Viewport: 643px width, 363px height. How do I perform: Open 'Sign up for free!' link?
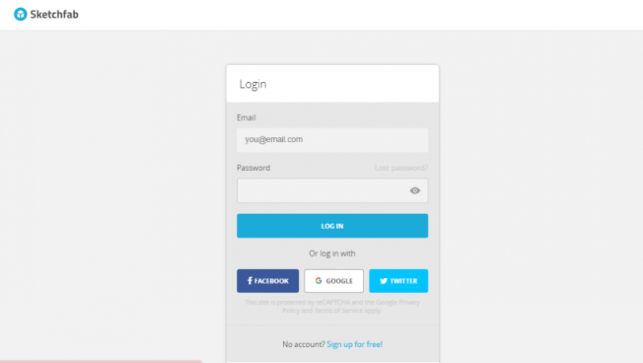(354, 345)
